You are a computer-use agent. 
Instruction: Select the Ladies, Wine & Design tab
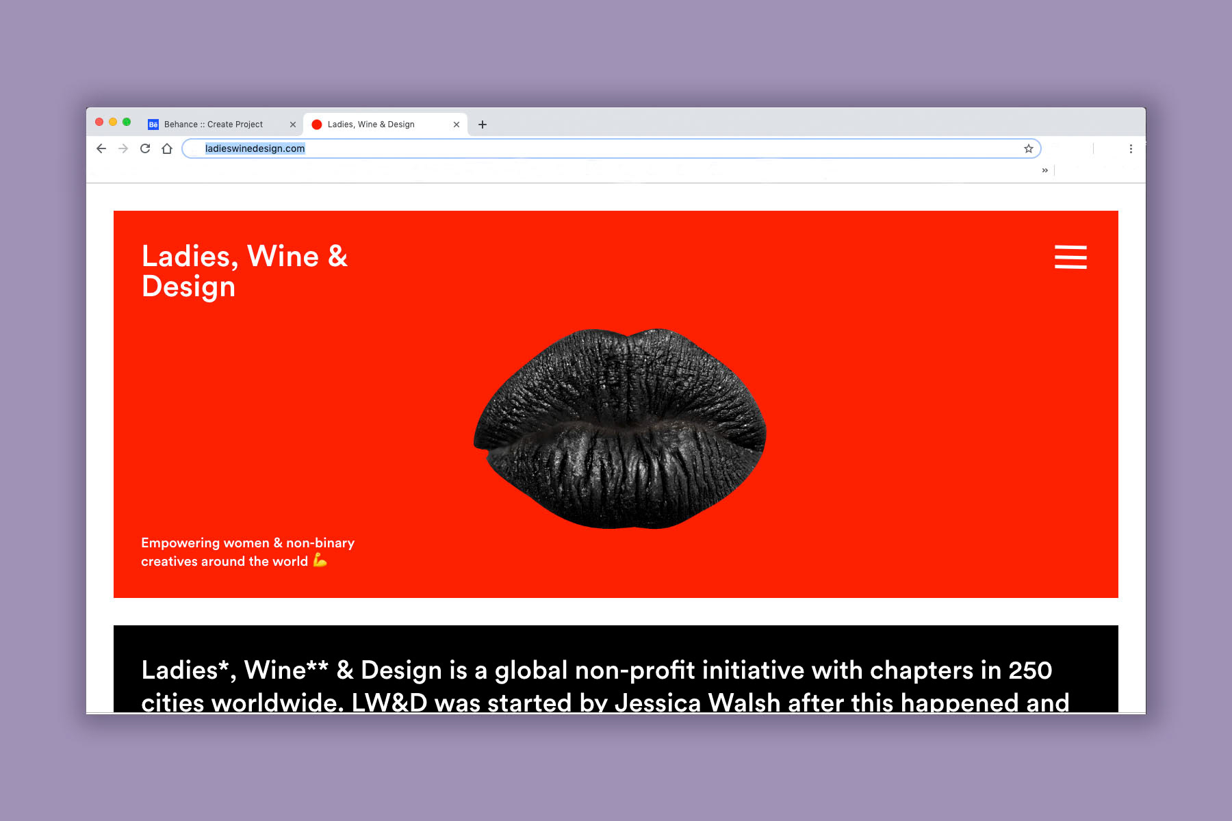[385, 125]
